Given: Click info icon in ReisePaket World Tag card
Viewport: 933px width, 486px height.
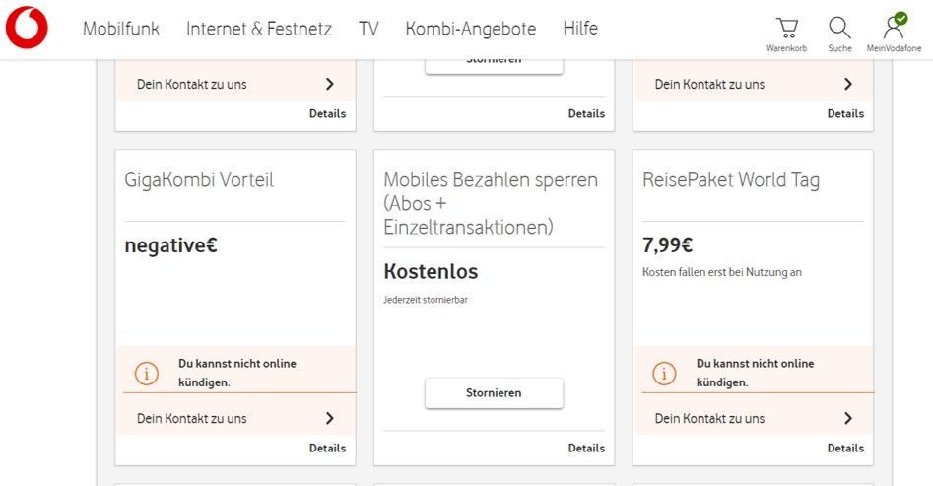Looking at the screenshot, I should point(664,373).
